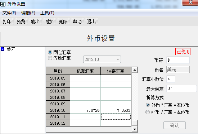198x134 pixels.
Task: Click the 调整汇率 column header
Action: [x=116, y=71]
